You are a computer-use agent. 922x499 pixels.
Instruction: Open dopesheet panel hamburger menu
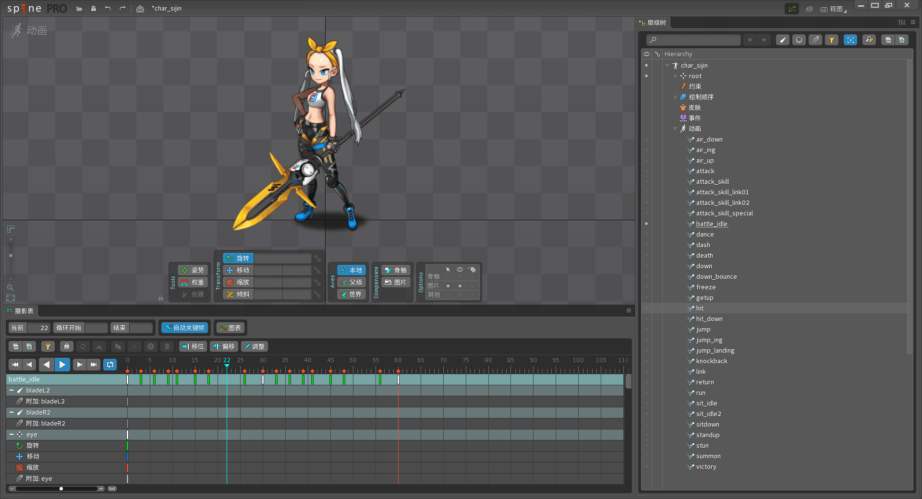pyautogui.click(x=629, y=310)
